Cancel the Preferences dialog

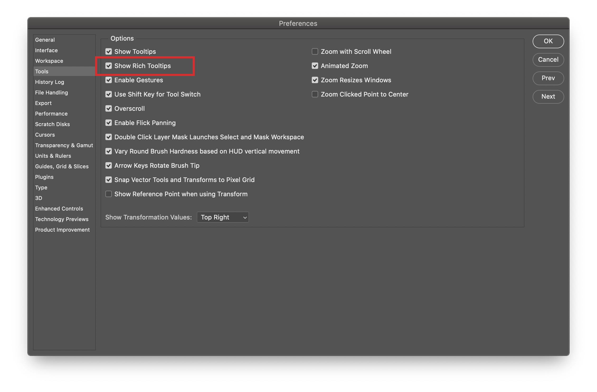(x=548, y=60)
